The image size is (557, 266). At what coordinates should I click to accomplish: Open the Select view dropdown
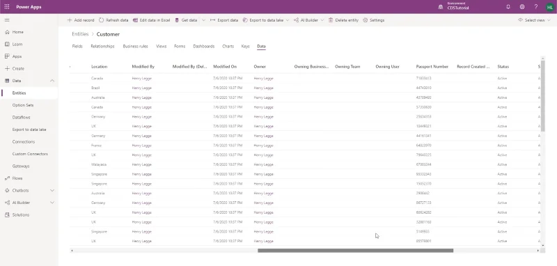(x=534, y=20)
